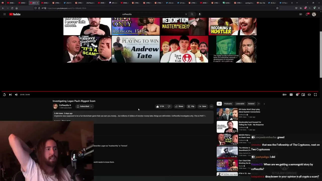Replay the finished video

[4, 95]
